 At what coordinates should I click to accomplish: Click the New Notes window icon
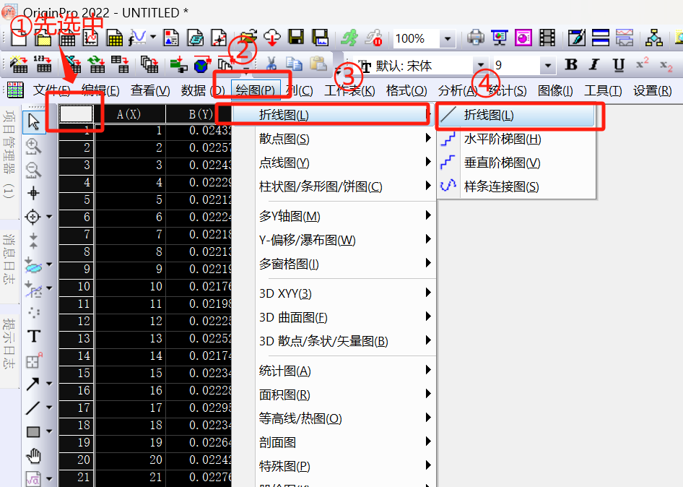click(x=195, y=38)
